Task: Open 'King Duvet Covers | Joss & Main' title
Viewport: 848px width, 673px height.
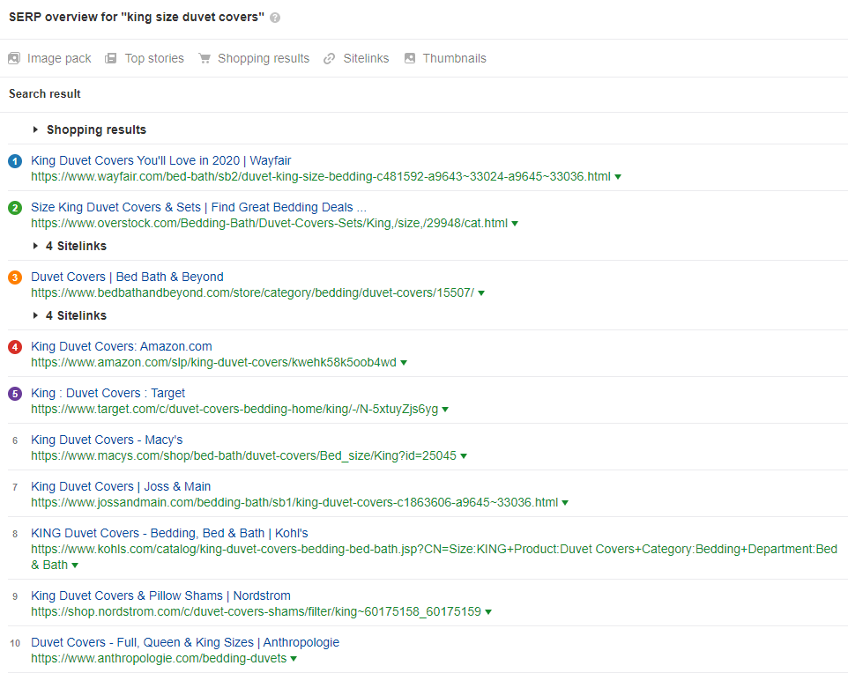Action: pos(121,486)
